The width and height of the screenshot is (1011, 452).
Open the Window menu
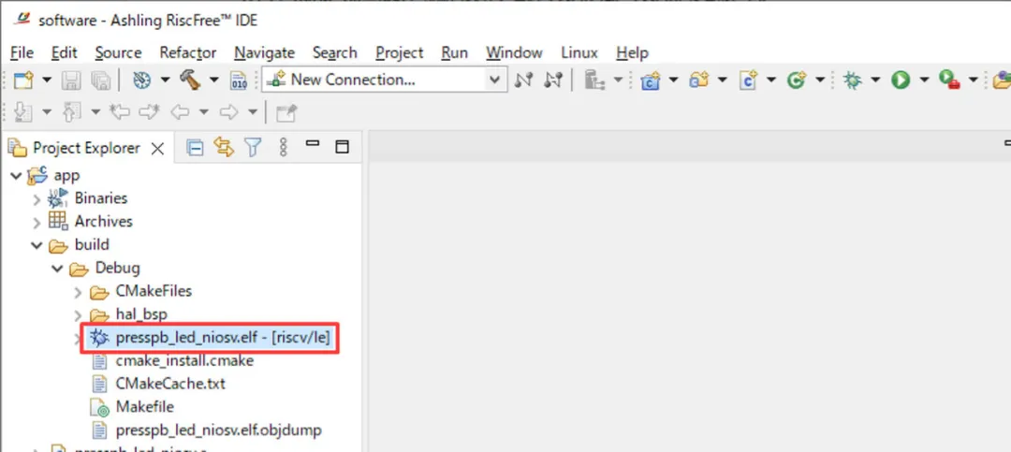click(514, 52)
